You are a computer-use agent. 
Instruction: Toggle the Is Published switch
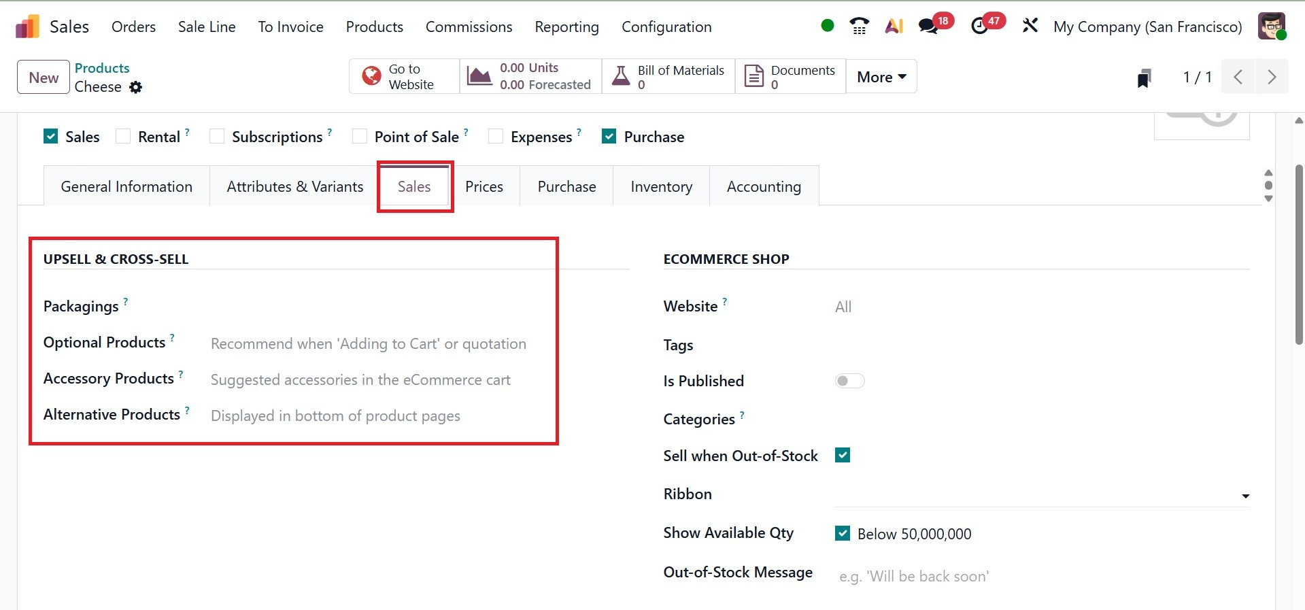click(x=849, y=381)
